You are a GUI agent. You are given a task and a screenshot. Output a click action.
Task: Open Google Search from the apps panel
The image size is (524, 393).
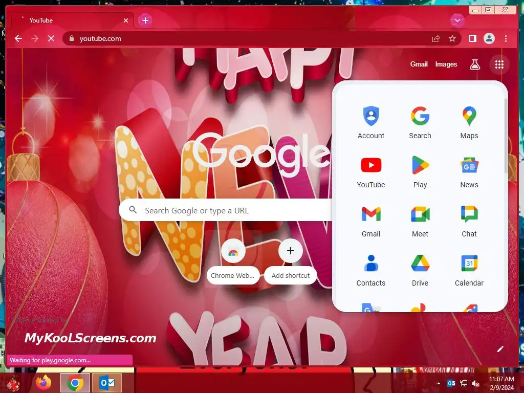tap(420, 123)
